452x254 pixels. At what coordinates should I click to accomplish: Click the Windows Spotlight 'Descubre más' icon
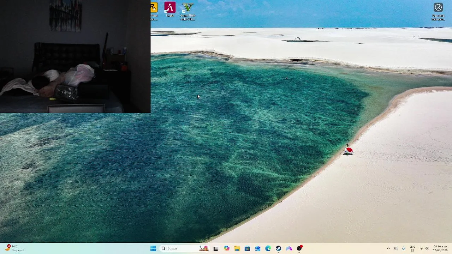coord(438,12)
